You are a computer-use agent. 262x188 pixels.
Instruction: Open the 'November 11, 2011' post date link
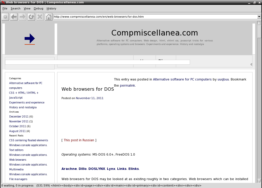point(89,98)
